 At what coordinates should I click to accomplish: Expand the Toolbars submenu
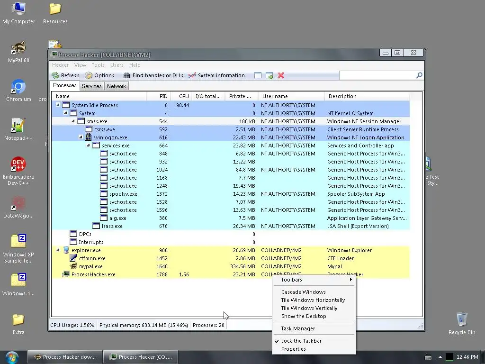(x=314, y=280)
